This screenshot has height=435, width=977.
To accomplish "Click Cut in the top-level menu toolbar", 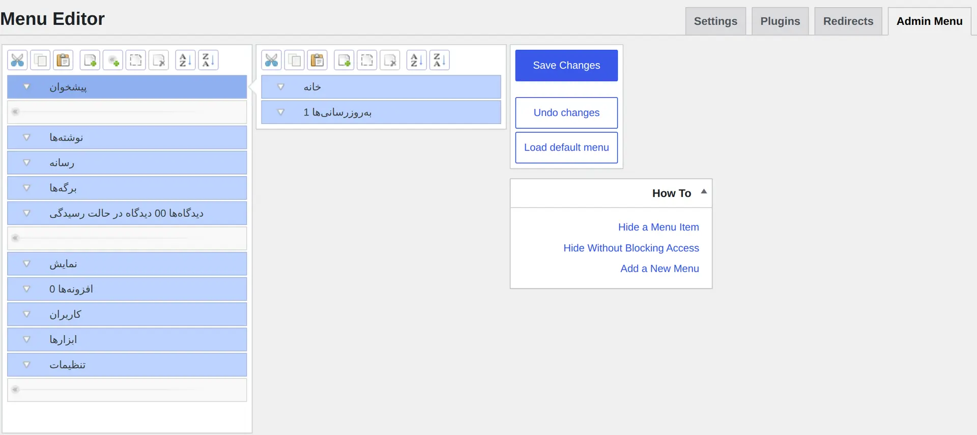I will click(x=17, y=60).
